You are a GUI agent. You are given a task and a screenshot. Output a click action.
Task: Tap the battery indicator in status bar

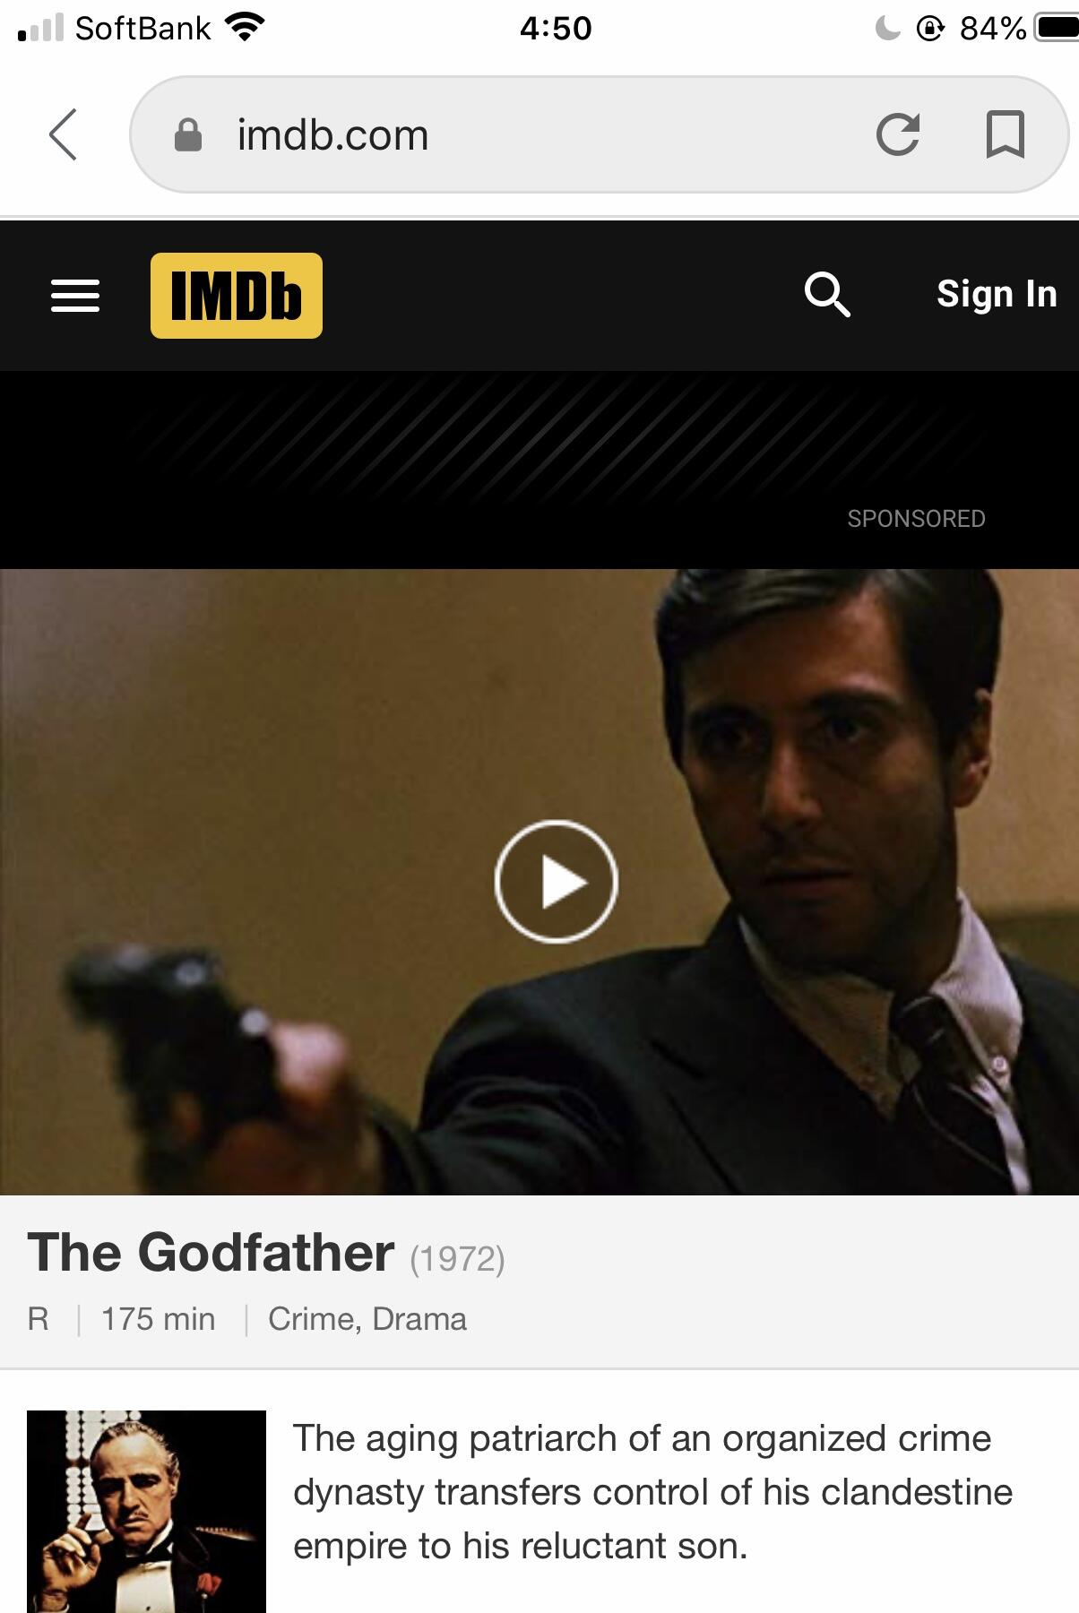coord(1057,28)
